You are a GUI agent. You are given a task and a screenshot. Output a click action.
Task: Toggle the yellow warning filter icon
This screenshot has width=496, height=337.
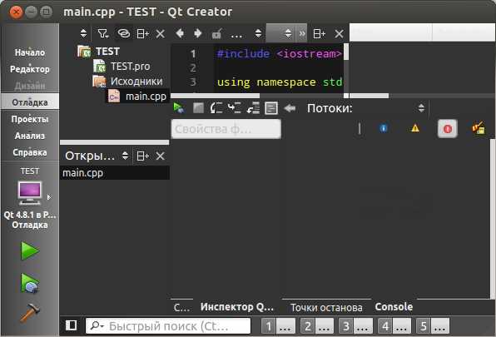point(415,128)
